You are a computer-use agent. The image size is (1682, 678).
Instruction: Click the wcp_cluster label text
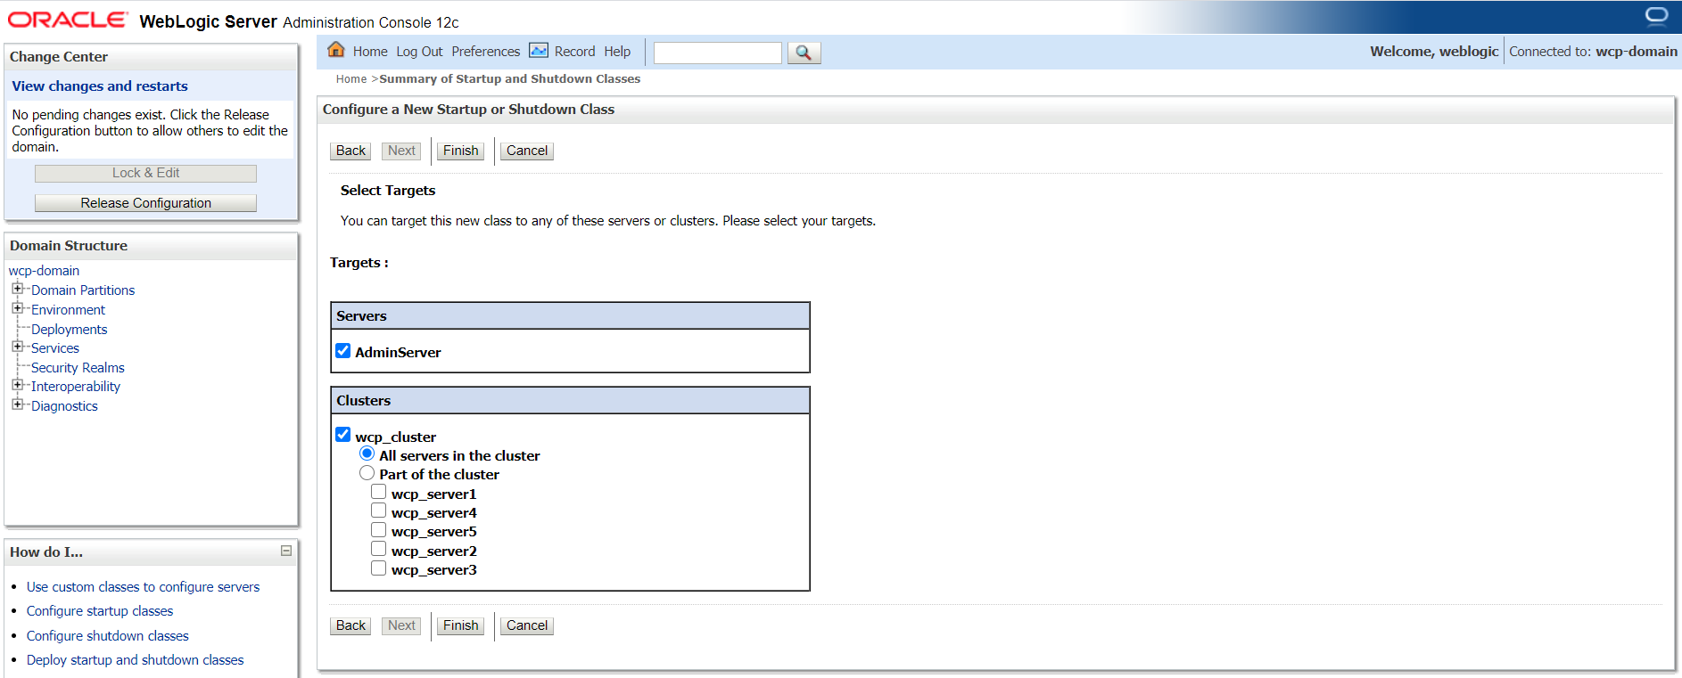(x=395, y=437)
